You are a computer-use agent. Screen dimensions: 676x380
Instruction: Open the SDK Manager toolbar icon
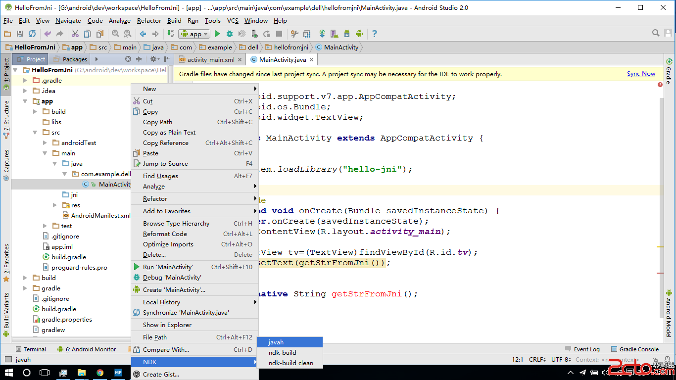tap(347, 34)
